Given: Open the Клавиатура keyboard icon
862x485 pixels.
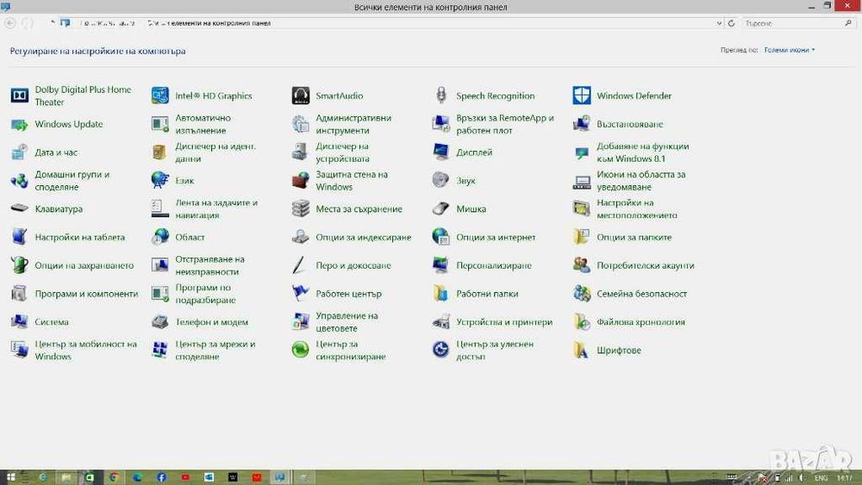Looking at the screenshot, I should [x=20, y=208].
